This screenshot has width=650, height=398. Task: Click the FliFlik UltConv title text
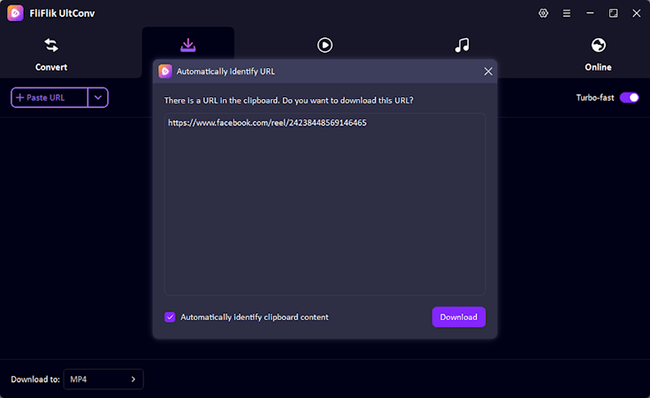(x=62, y=13)
